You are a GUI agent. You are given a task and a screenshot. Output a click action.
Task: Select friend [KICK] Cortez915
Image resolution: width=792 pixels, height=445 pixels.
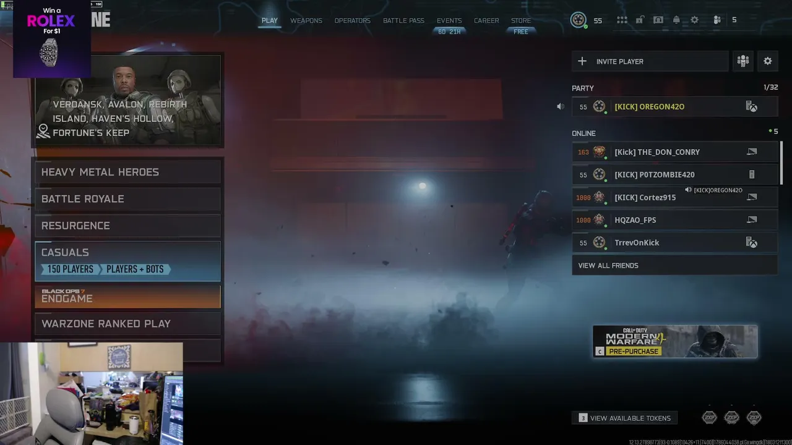point(675,197)
